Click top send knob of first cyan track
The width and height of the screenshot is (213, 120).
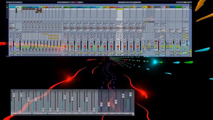tap(11, 34)
